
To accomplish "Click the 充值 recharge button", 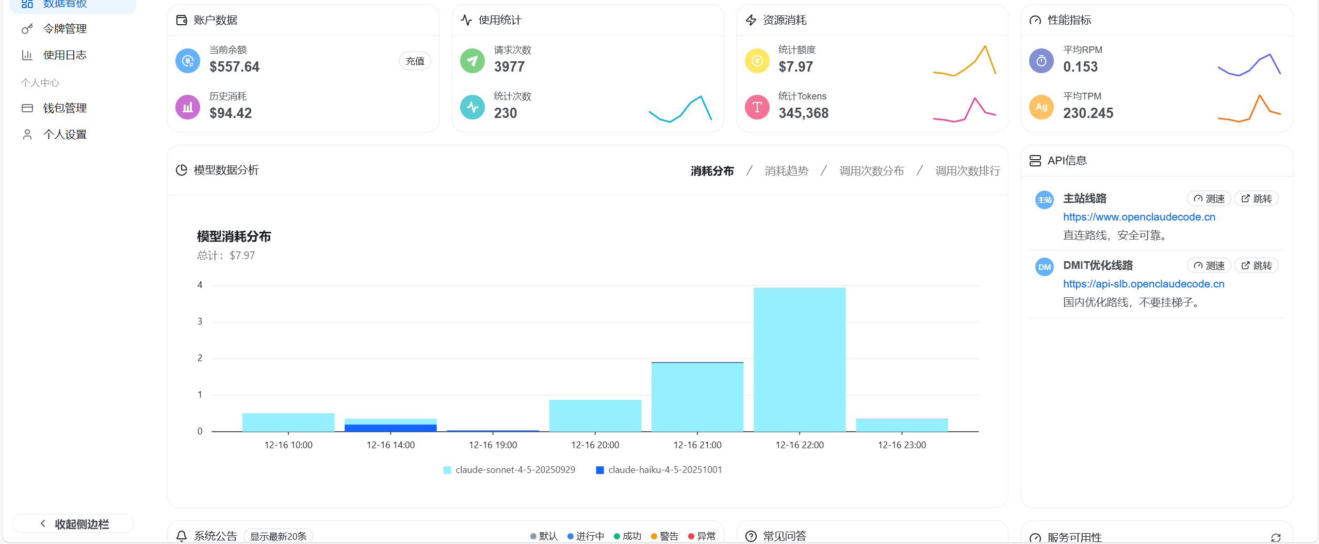I will [x=415, y=60].
